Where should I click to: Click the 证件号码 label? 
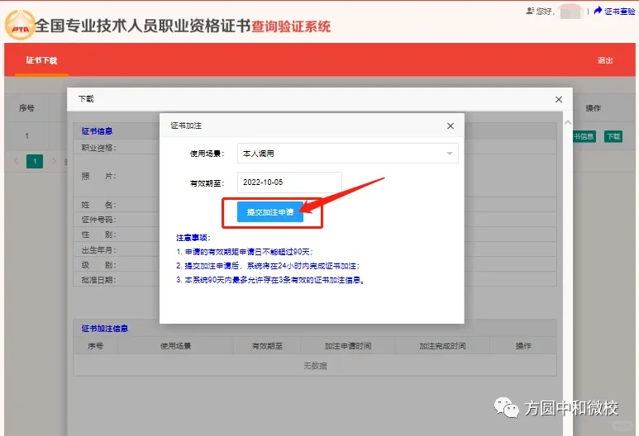tap(98, 220)
